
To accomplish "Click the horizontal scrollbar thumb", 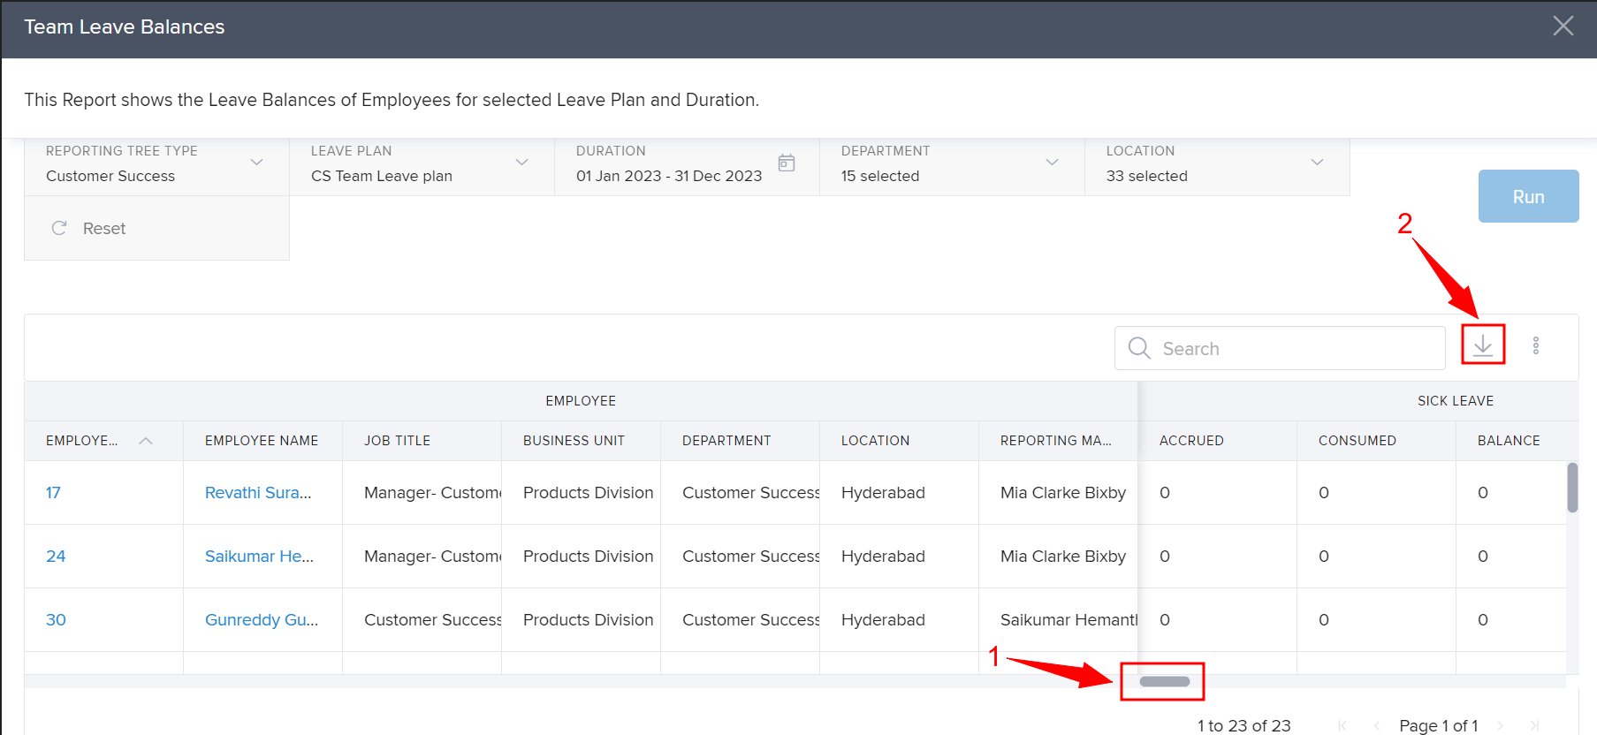I will [x=1164, y=681].
